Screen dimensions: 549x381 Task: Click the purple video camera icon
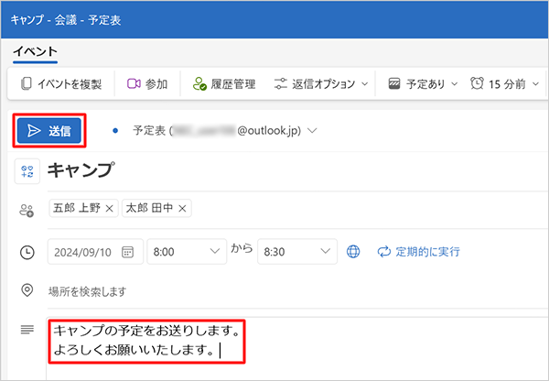(x=134, y=83)
